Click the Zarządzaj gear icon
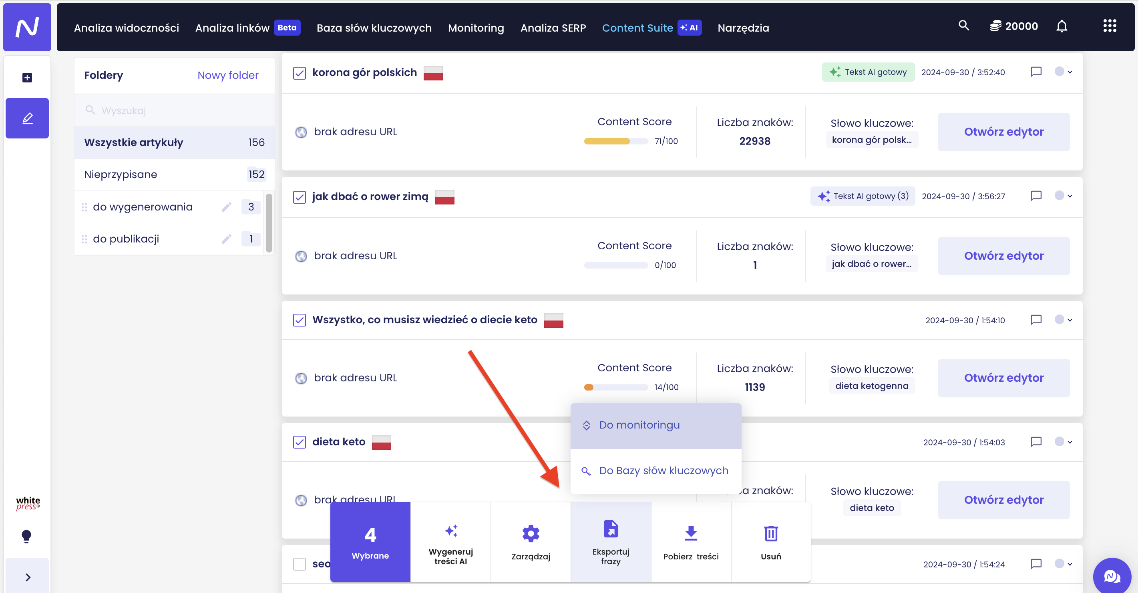 531,534
